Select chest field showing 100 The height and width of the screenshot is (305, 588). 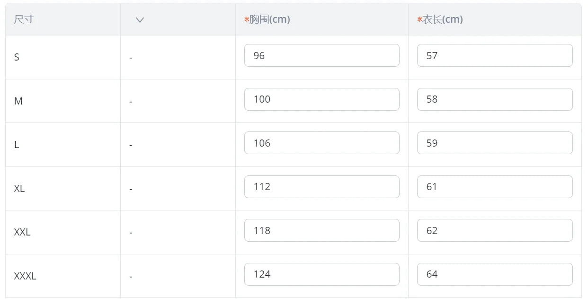click(x=321, y=99)
